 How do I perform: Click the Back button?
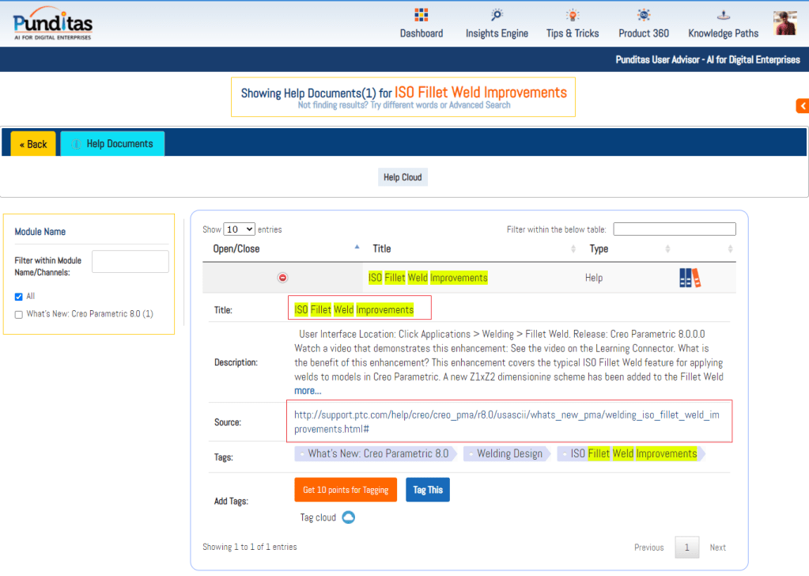[x=33, y=144]
